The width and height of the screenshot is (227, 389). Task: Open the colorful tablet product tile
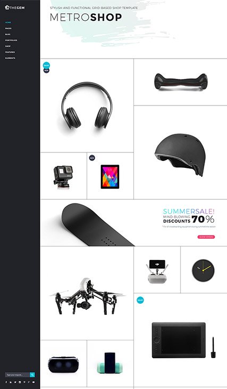tap(110, 176)
